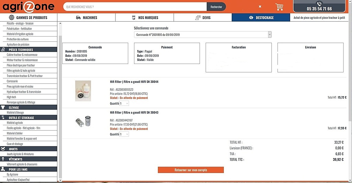
Task: Click the SN 30044 filter product thumbnail
Action: [x=83, y=91]
